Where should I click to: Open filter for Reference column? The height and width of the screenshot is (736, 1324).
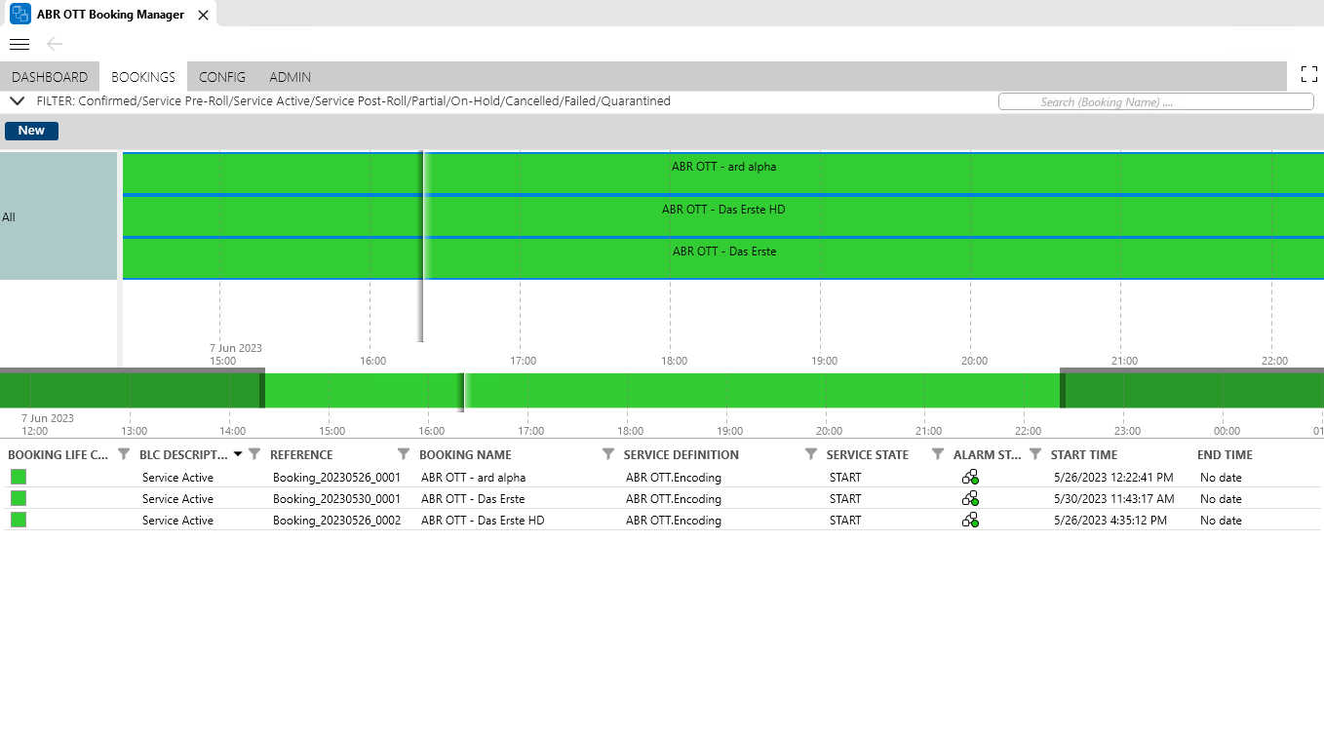tap(404, 454)
